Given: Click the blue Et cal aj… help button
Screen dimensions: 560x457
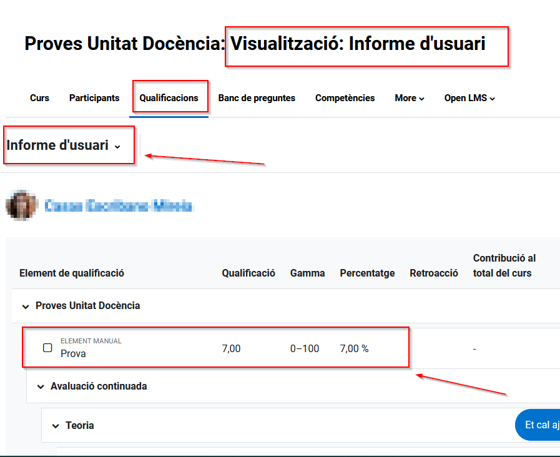Looking at the screenshot, I should pos(538,425).
